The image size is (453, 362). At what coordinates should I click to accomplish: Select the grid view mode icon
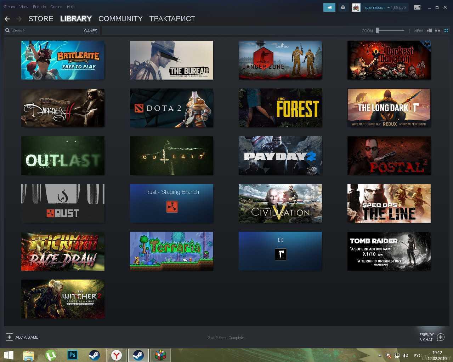click(446, 30)
